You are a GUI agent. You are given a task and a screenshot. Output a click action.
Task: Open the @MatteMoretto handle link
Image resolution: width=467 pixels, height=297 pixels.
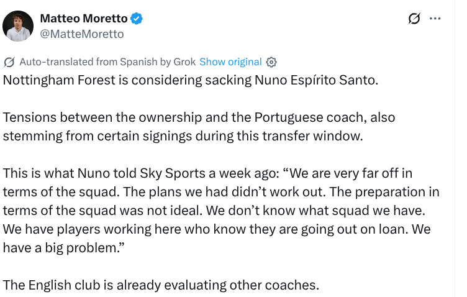(82, 34)
